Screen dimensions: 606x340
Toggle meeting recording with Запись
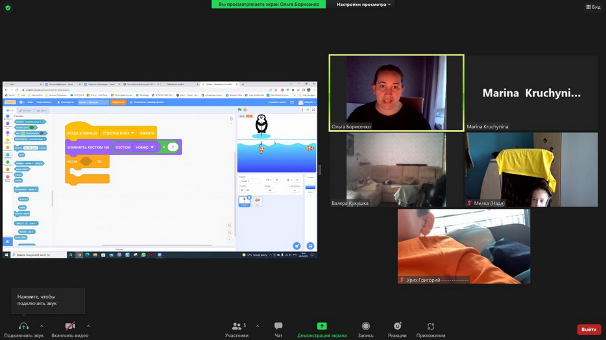click(365, 329)
